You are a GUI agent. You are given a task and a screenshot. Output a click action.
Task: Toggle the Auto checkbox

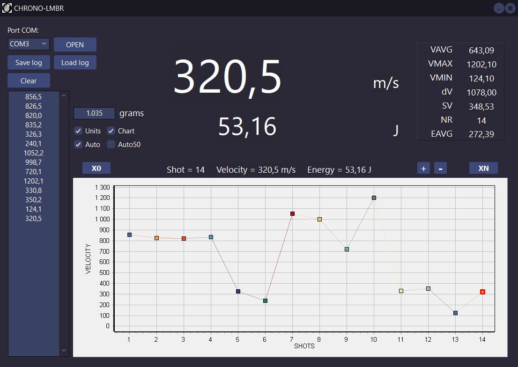pyautogui.click(x=78, y=145)
